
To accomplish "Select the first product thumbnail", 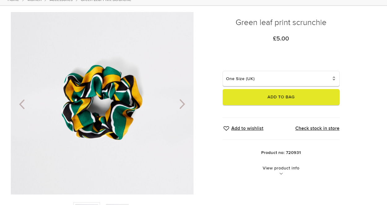I will point(87,203).
